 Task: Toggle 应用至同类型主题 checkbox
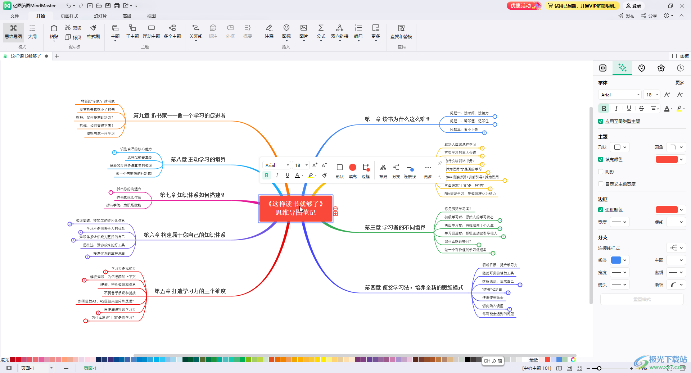[x=601, y=121]
